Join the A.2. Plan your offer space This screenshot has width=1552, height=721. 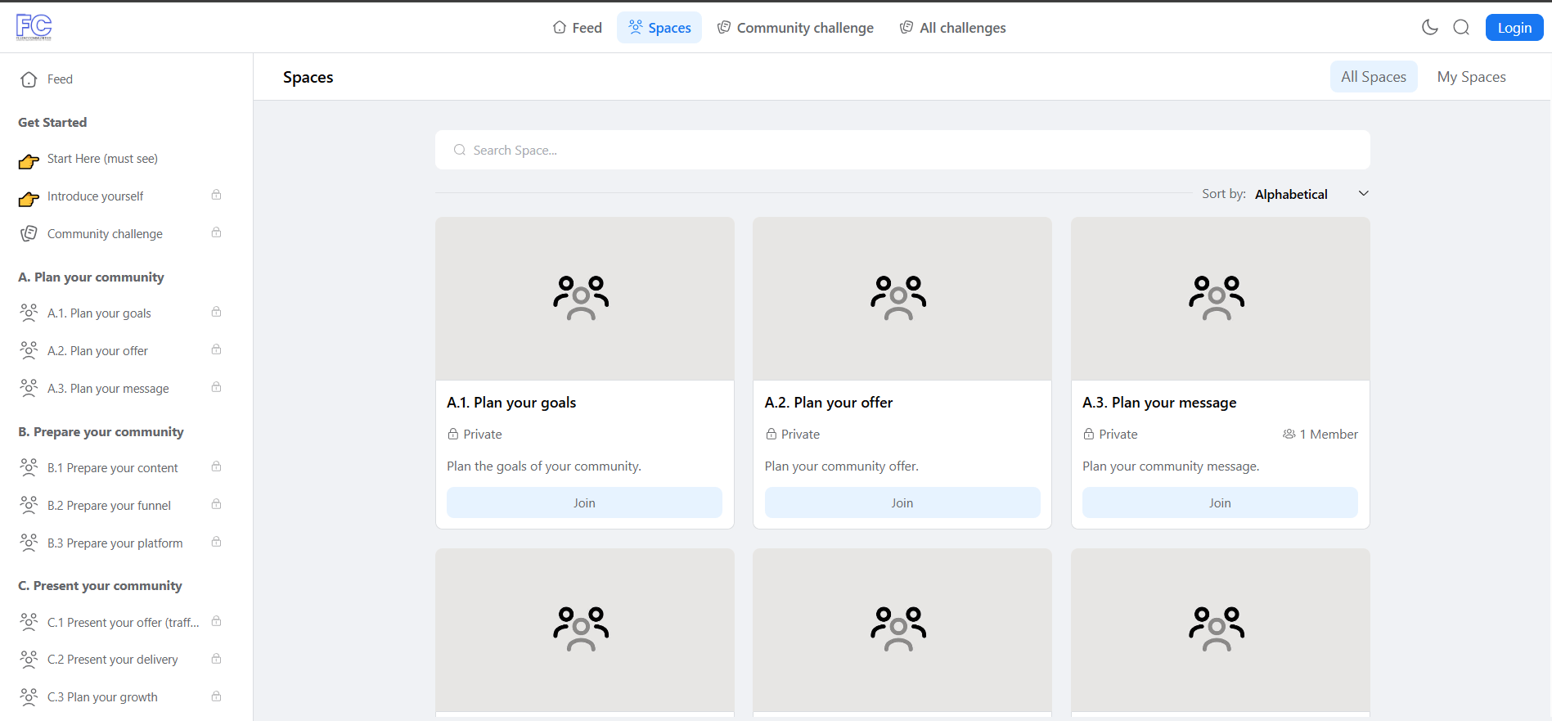point(902,502)
